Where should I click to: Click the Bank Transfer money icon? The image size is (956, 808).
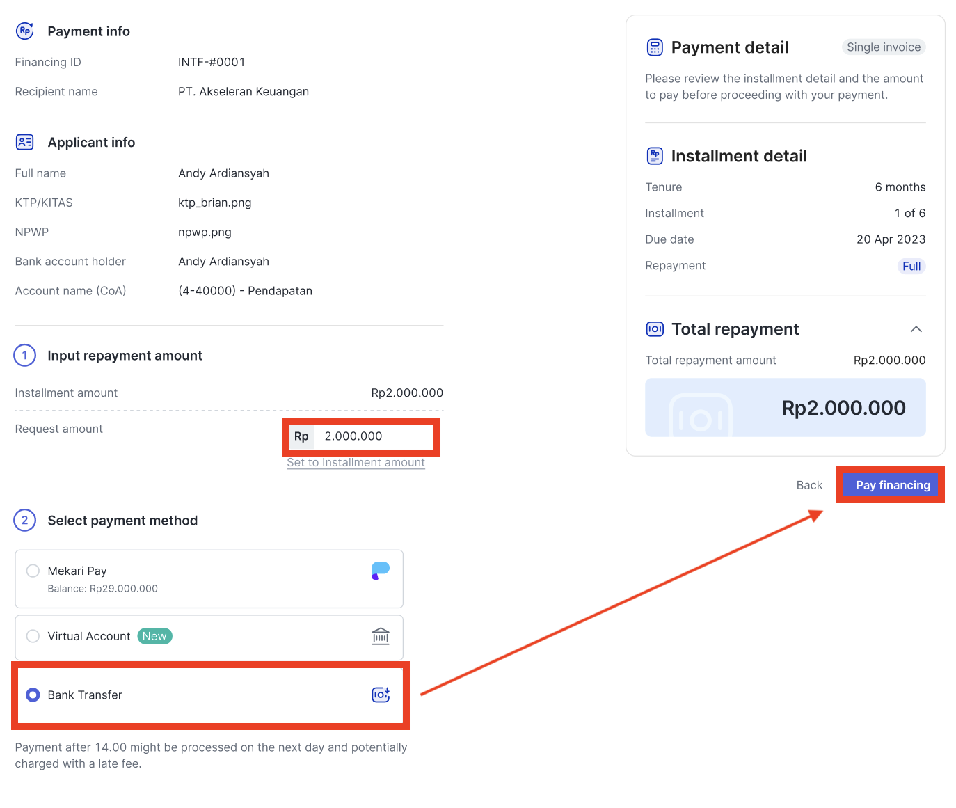[381, 695]
